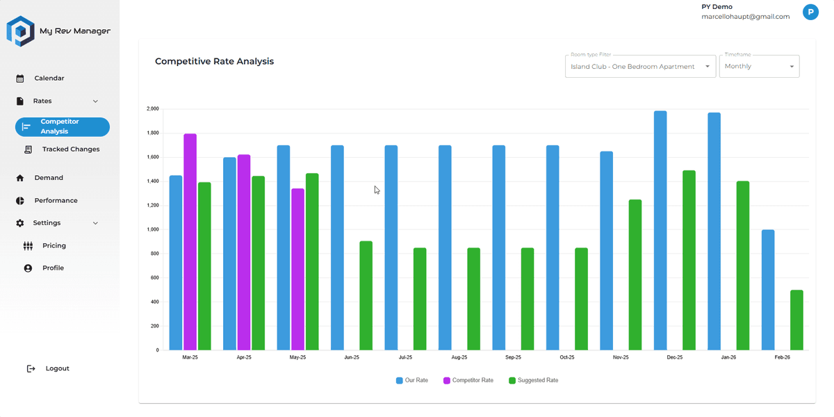Viewport: 834px width, 417px height.
Task: Select the Competitor Analysis icon
Action: point(28,126)
